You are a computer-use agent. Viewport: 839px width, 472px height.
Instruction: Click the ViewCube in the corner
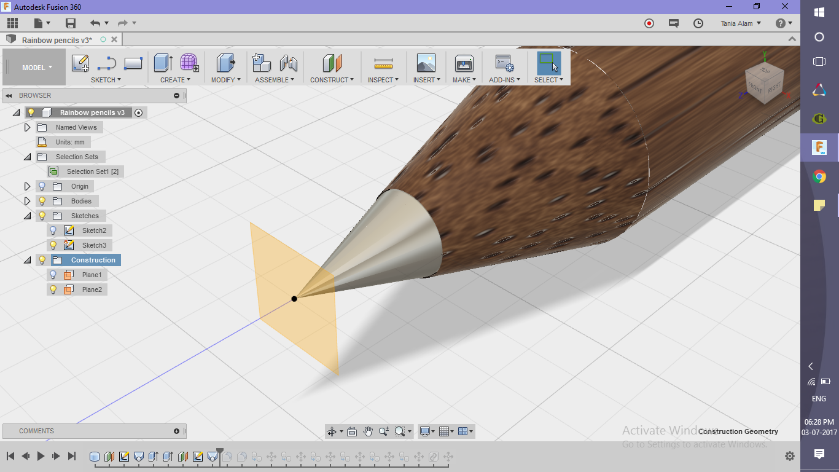coord(765,82)
